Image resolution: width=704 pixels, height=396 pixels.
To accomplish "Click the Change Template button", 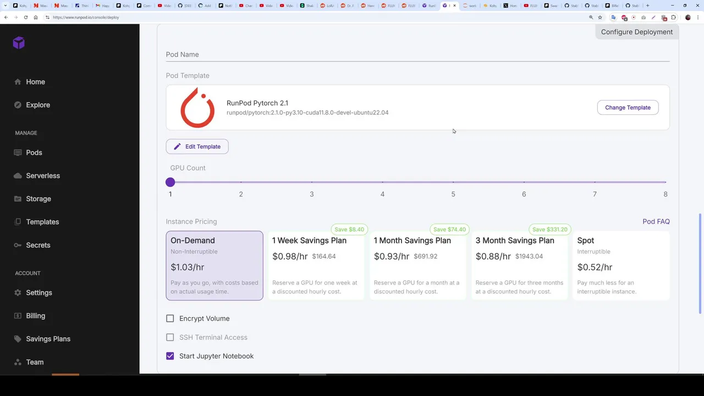I will [x=628, y=107].
